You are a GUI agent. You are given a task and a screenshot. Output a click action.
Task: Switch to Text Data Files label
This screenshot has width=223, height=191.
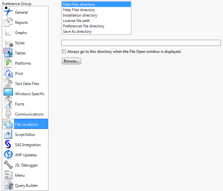[27, 84]
